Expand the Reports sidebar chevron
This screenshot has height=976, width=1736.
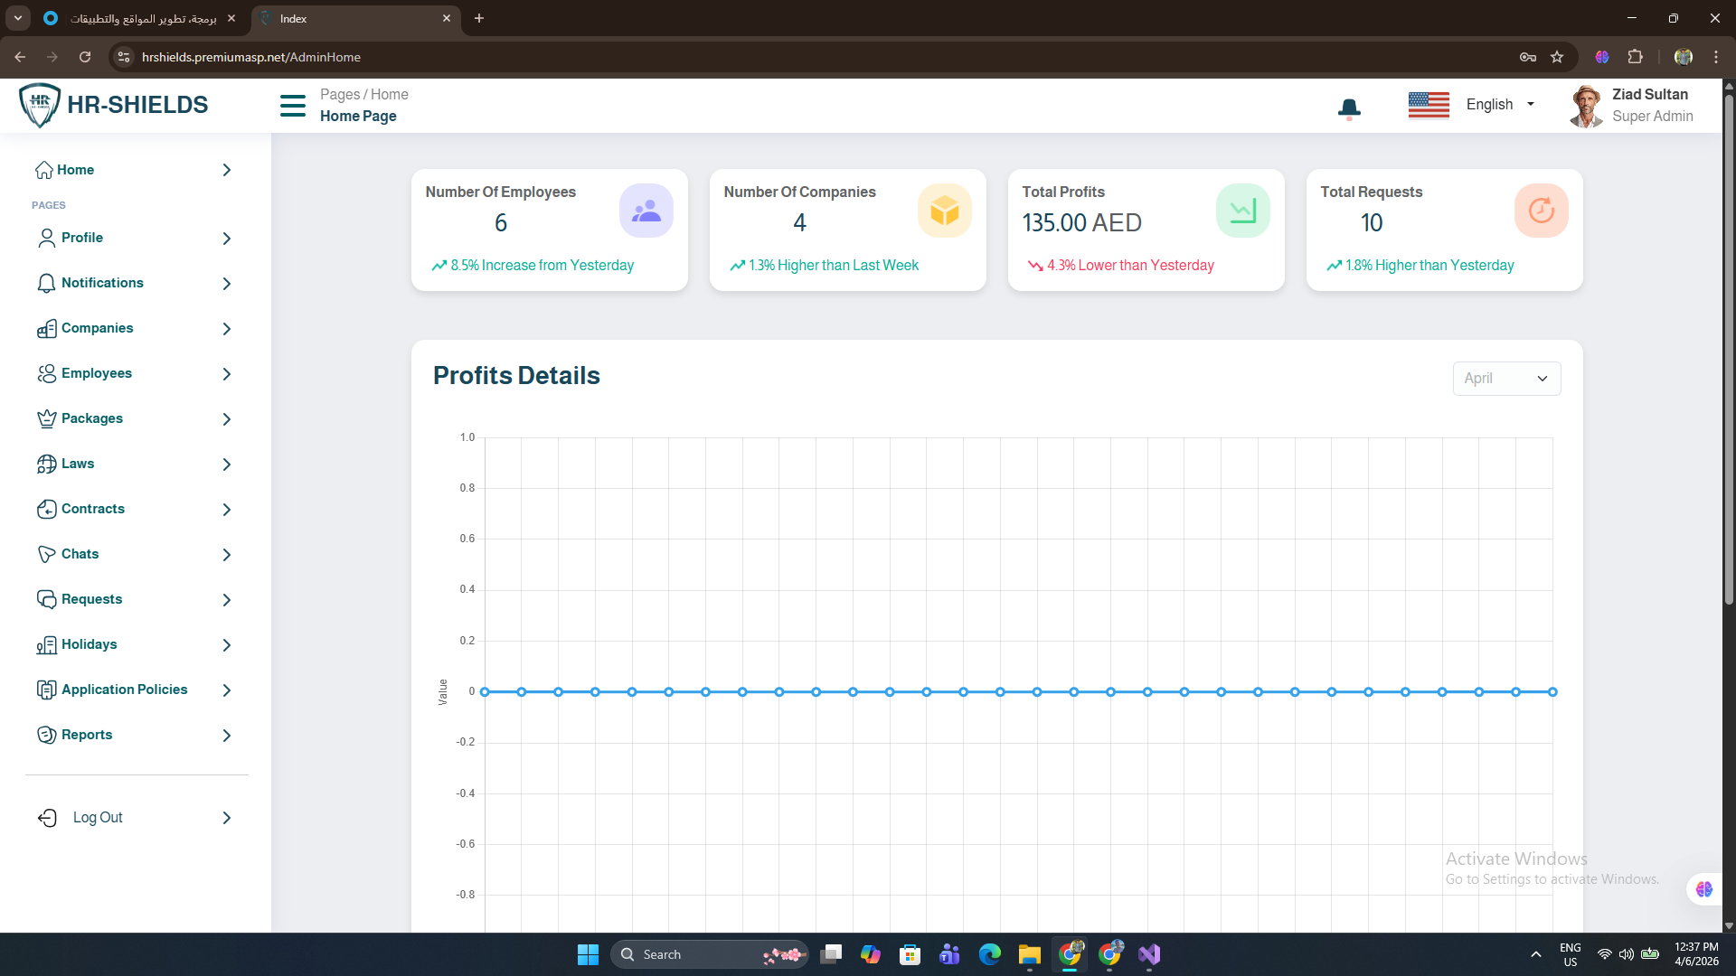(x=227, y=736)
